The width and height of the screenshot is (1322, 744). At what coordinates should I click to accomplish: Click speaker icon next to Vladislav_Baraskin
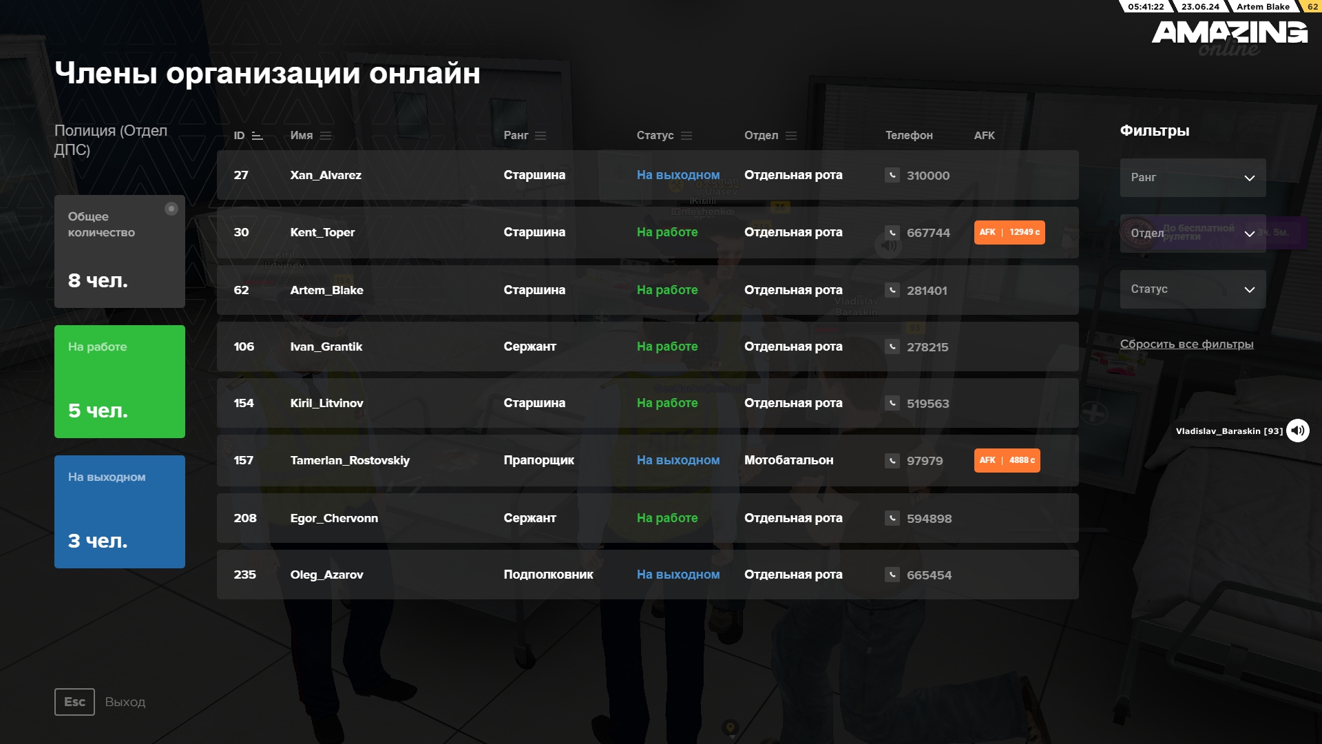coord(1297,431)
